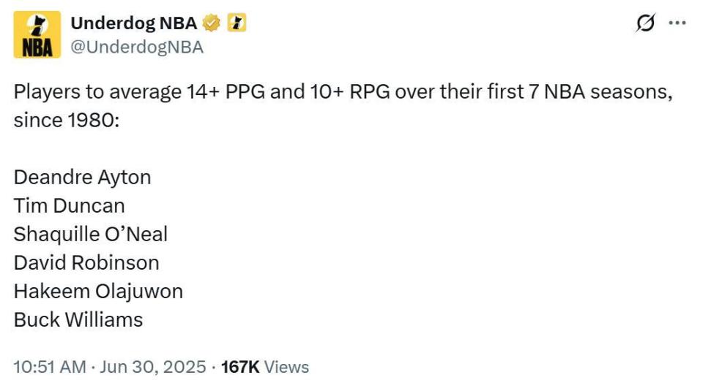This screenshot has width=703, height=383.
Task: Click the Hakeem Olajuwon name
Action: tap(98, 292)
